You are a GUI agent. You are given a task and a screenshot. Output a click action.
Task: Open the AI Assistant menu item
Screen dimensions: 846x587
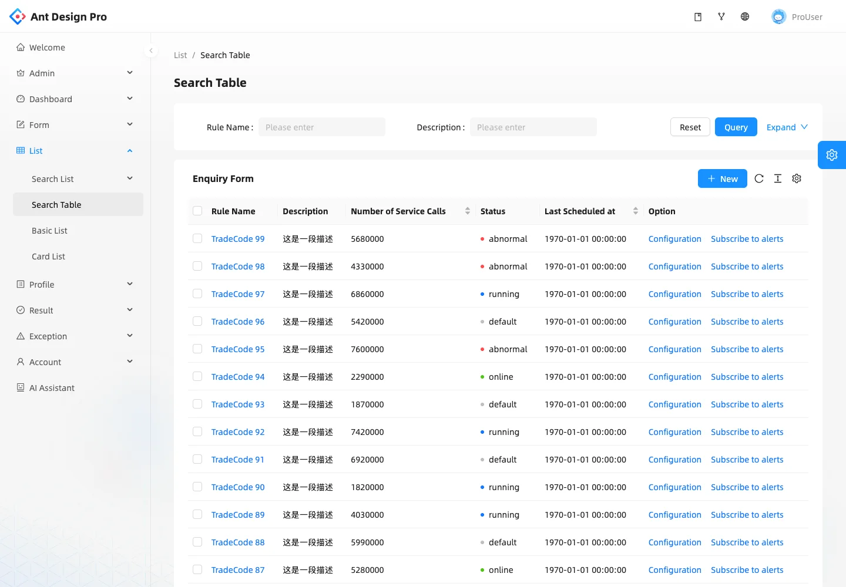tap(78, 388)
